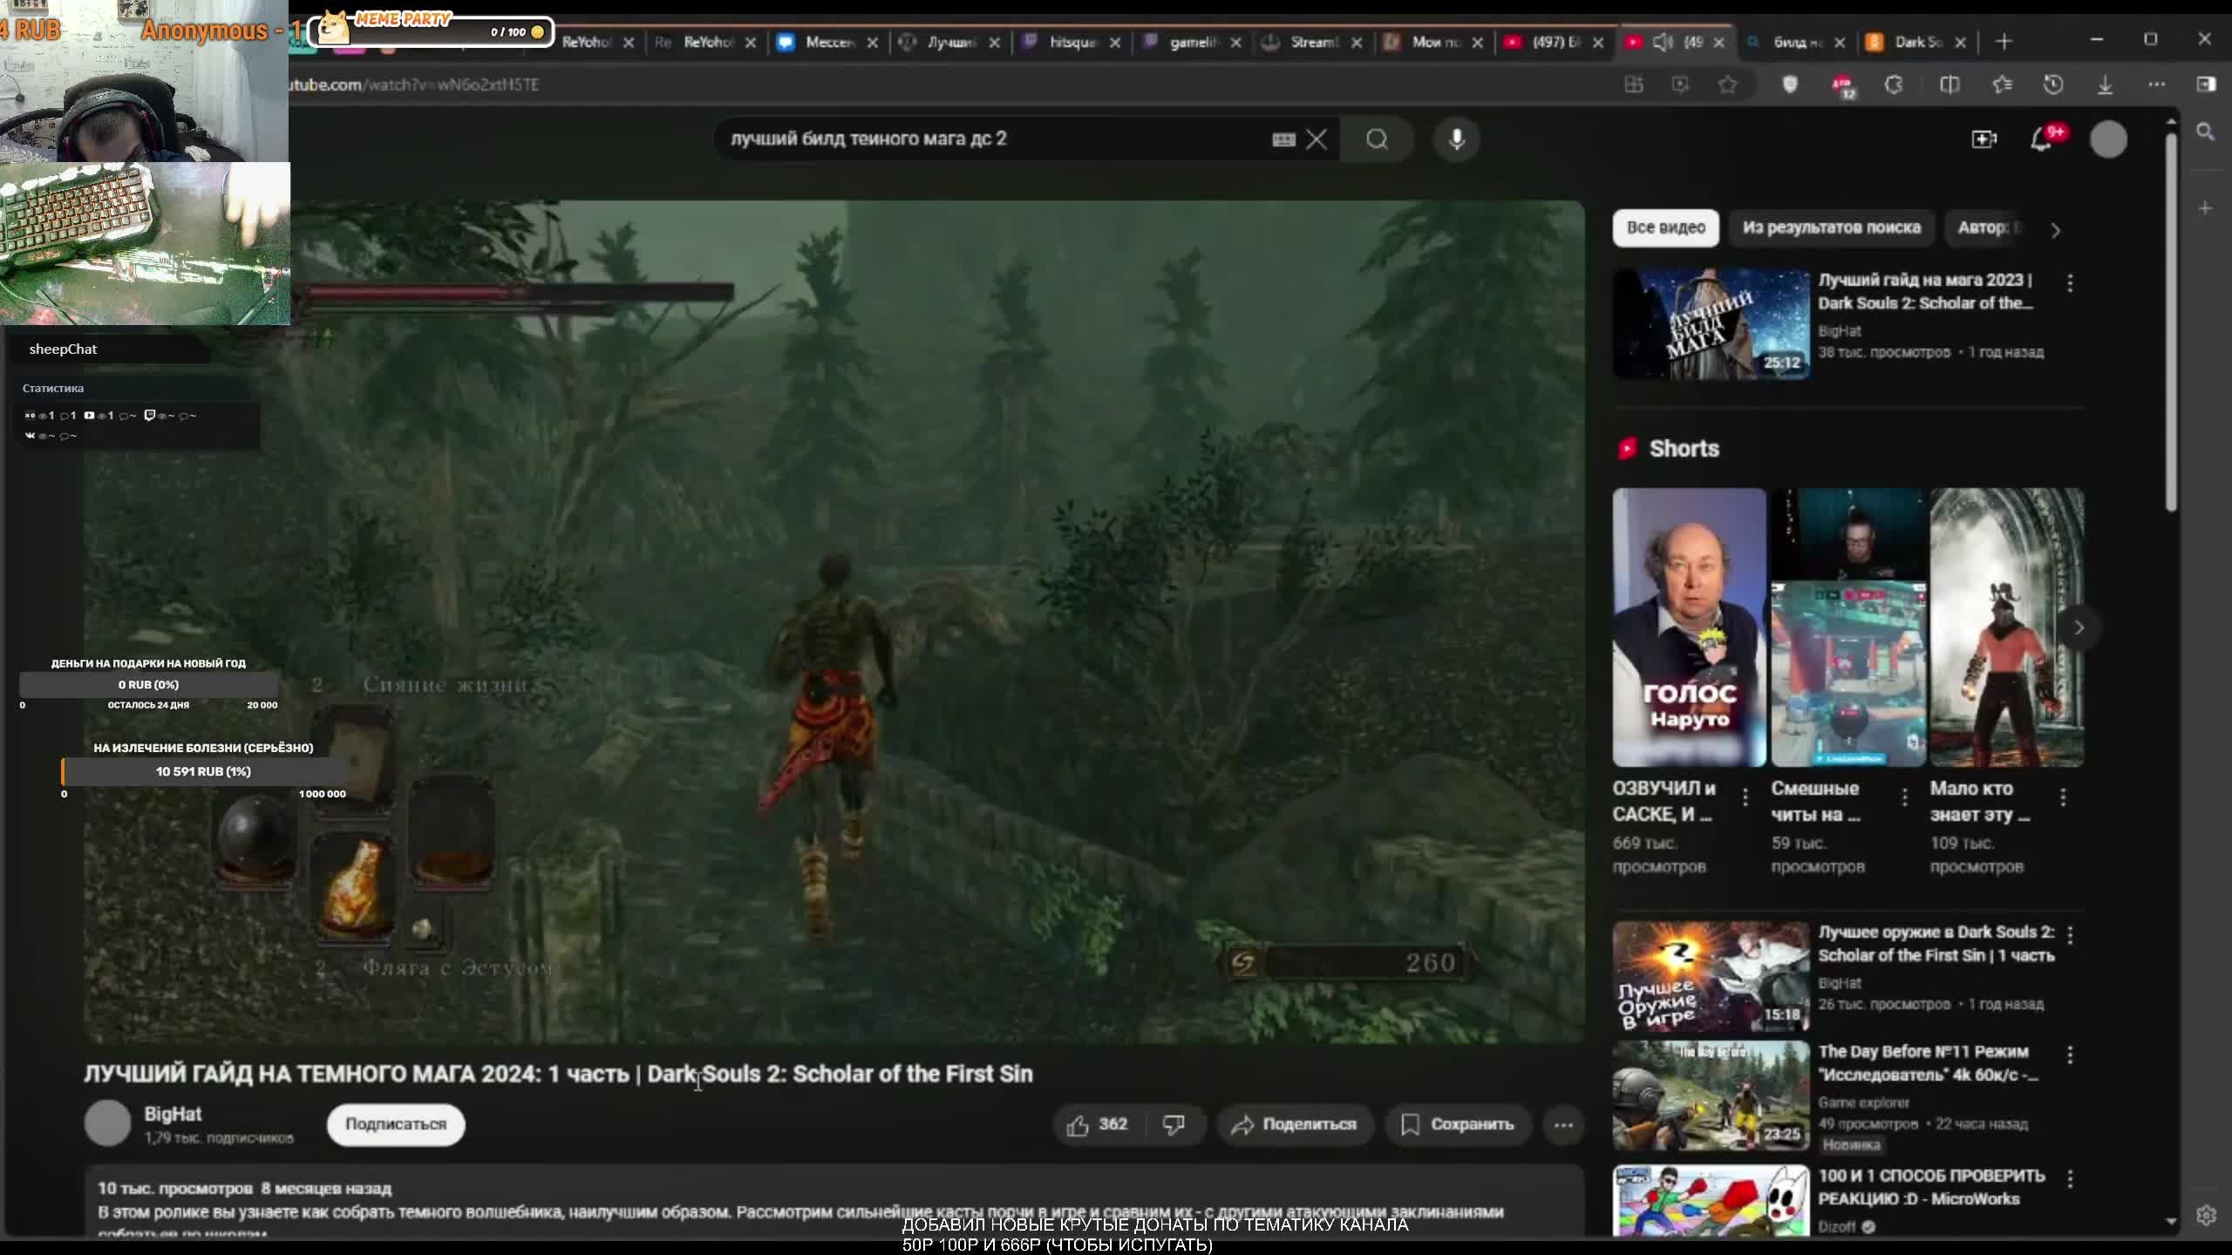The height and width of the screenshot is (1255, 2232).
Task: Mute the playing YouTube tab via speaker icon
Action: coord(1663,42)
